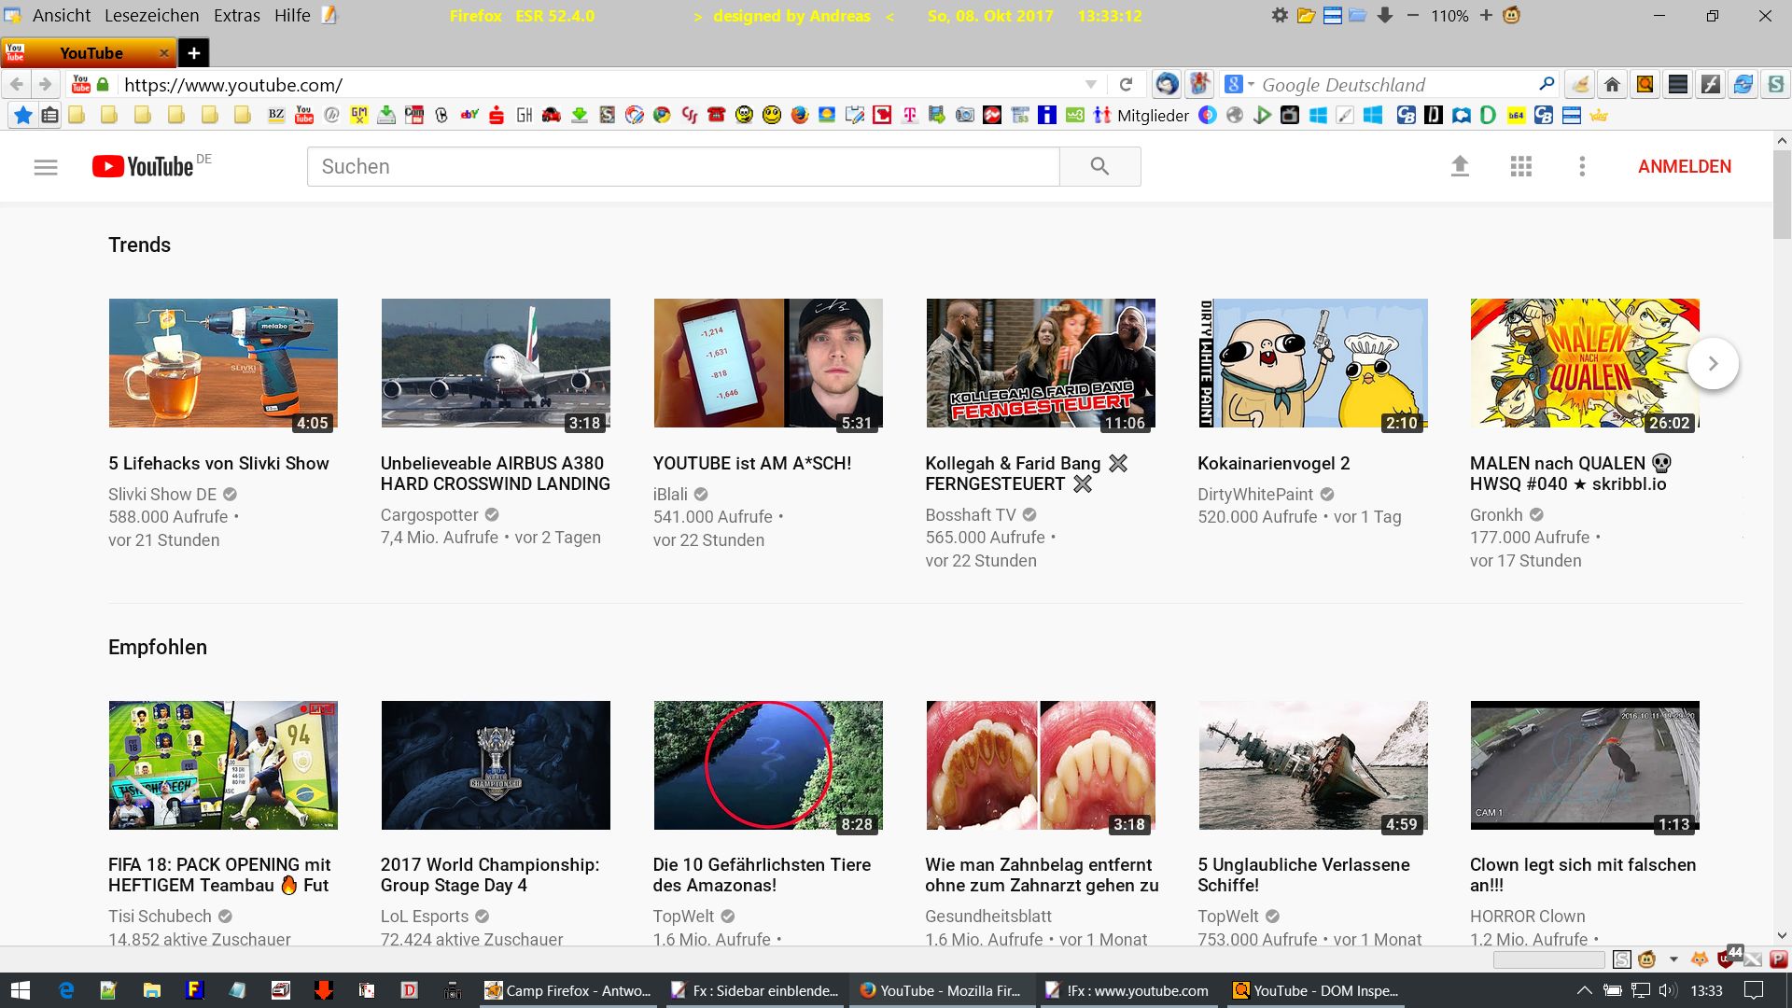This screenshot has height=1008, width=1792.
Task: Click the YouTube upload icon
Action: click(x=1460, y=166)
